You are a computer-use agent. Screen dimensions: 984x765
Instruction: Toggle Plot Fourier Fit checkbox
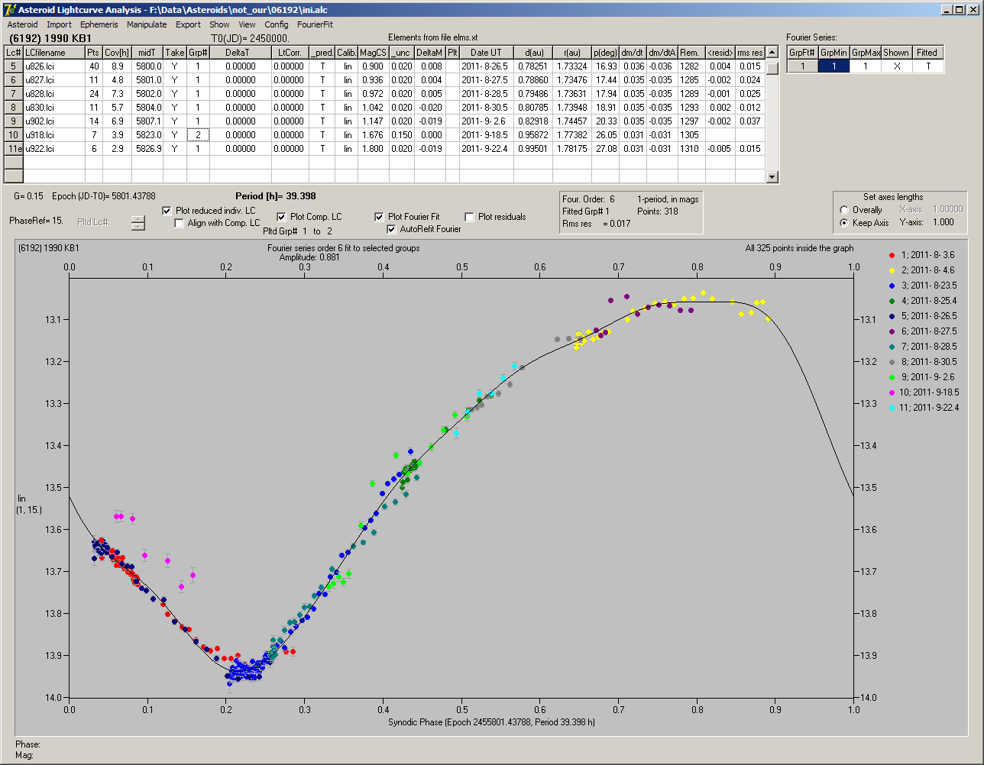[x=379, y=217]
